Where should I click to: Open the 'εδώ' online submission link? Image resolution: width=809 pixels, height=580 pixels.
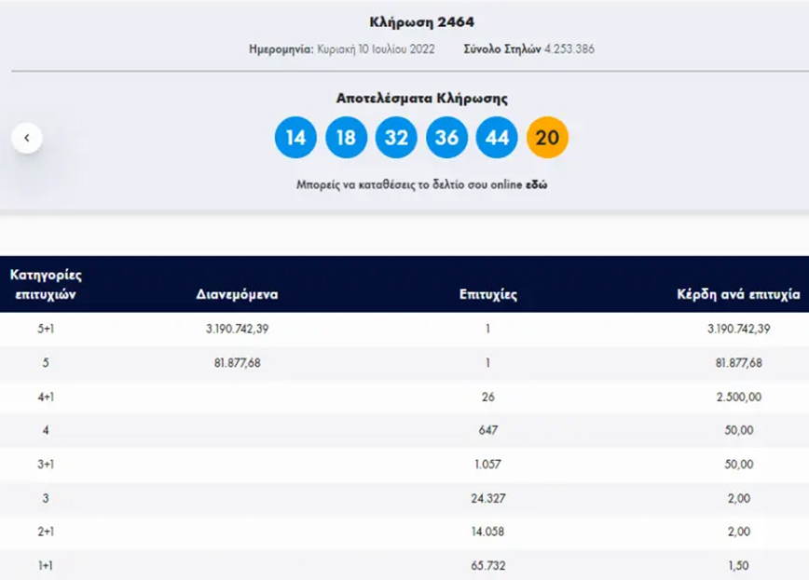[535, 185]
